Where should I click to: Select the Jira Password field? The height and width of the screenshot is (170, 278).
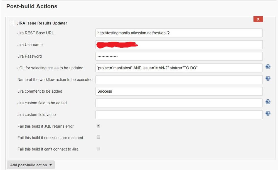[179, 56]
